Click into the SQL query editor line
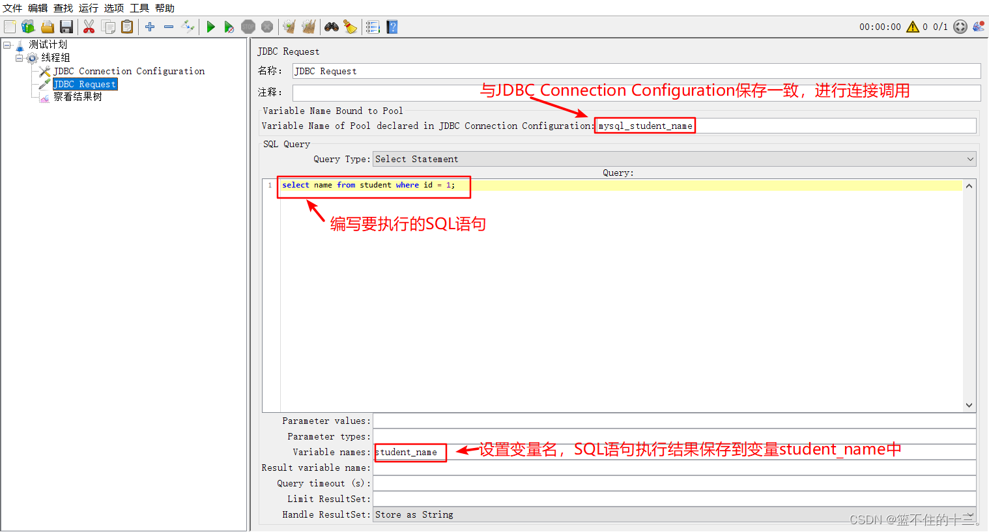The height and width of the screenshot is (532, 989). (x=622, y=186)
